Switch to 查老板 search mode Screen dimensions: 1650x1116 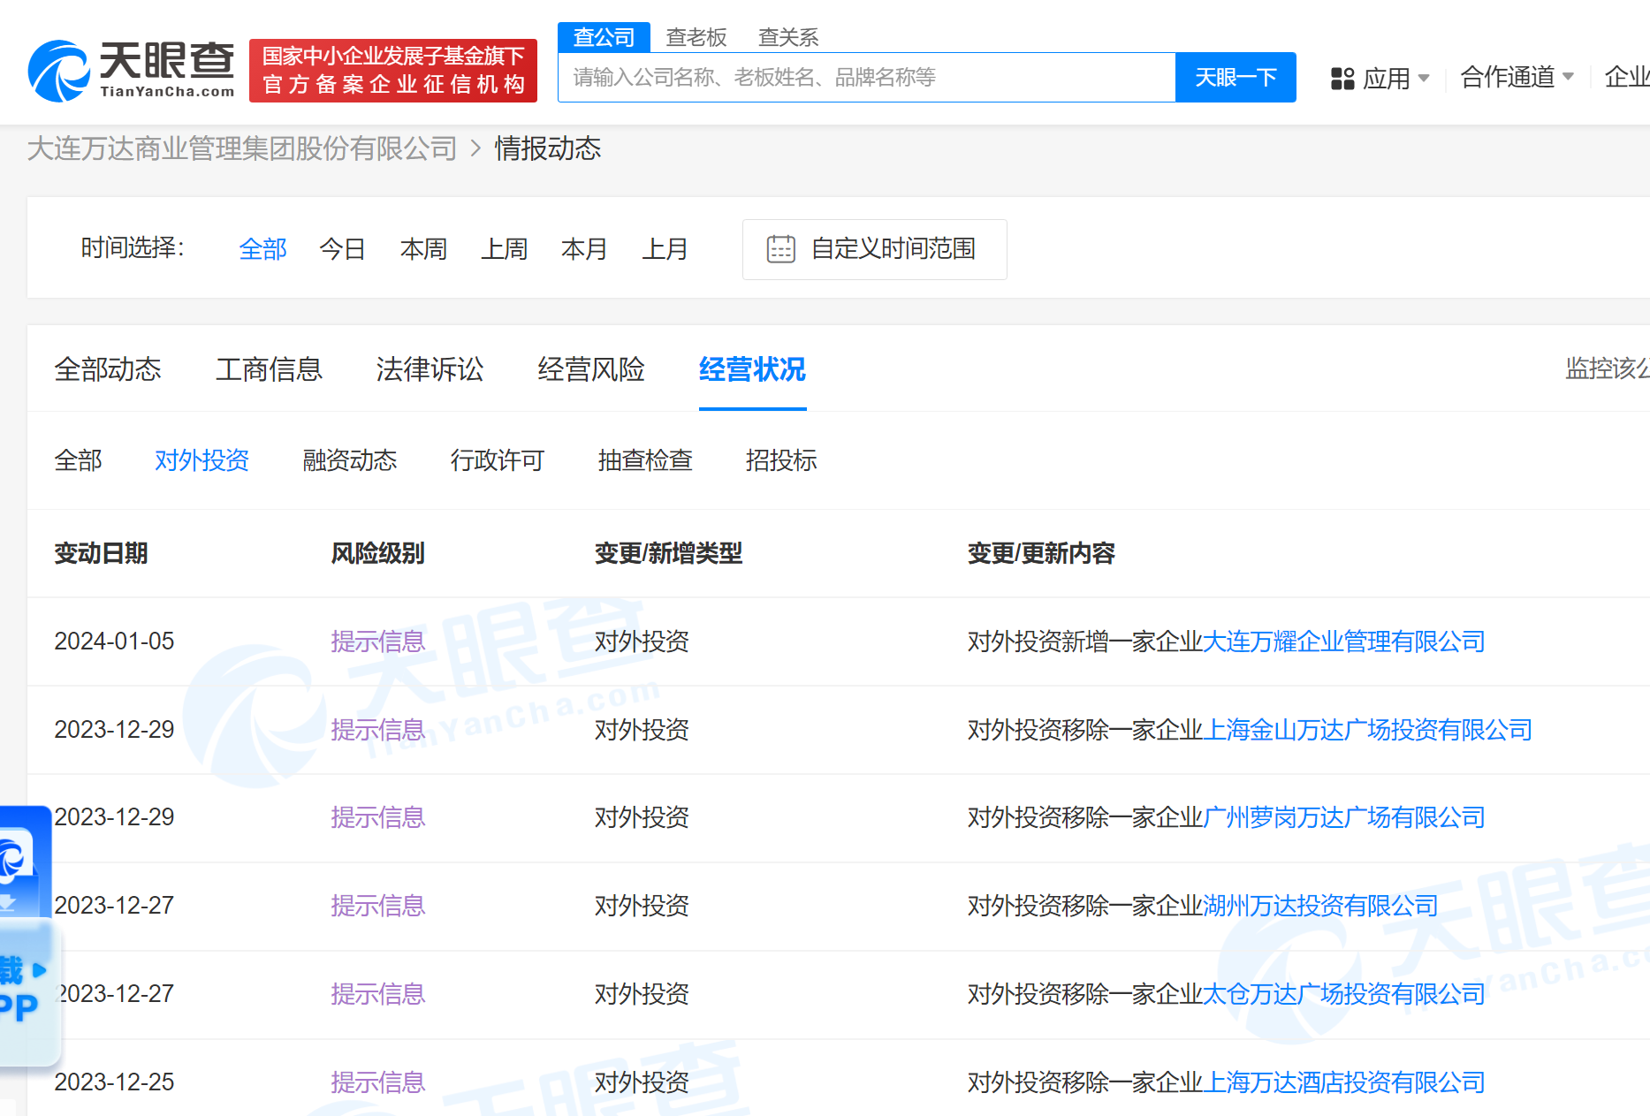tap(696, 37)
